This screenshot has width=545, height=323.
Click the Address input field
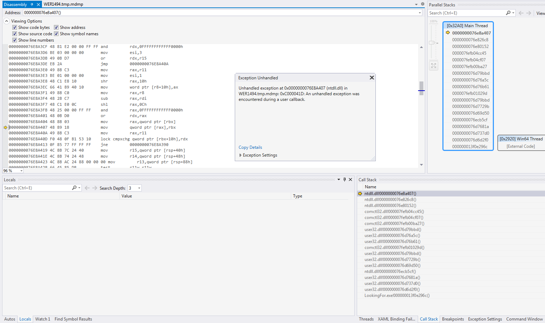220,13
